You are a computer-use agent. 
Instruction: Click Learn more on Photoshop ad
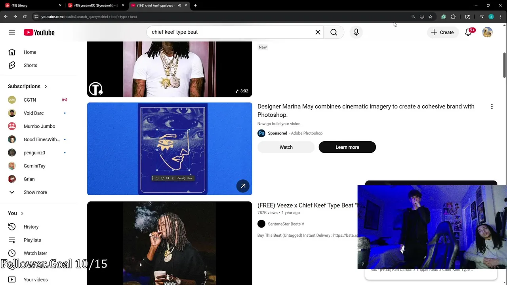[347, 147]
